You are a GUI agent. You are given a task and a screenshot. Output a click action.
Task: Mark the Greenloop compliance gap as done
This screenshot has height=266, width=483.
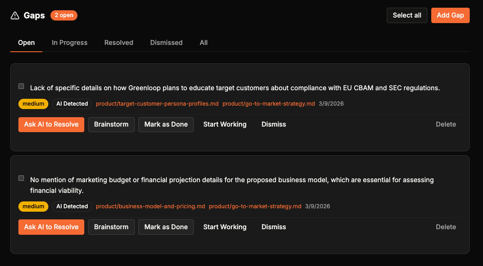point(166,124)
